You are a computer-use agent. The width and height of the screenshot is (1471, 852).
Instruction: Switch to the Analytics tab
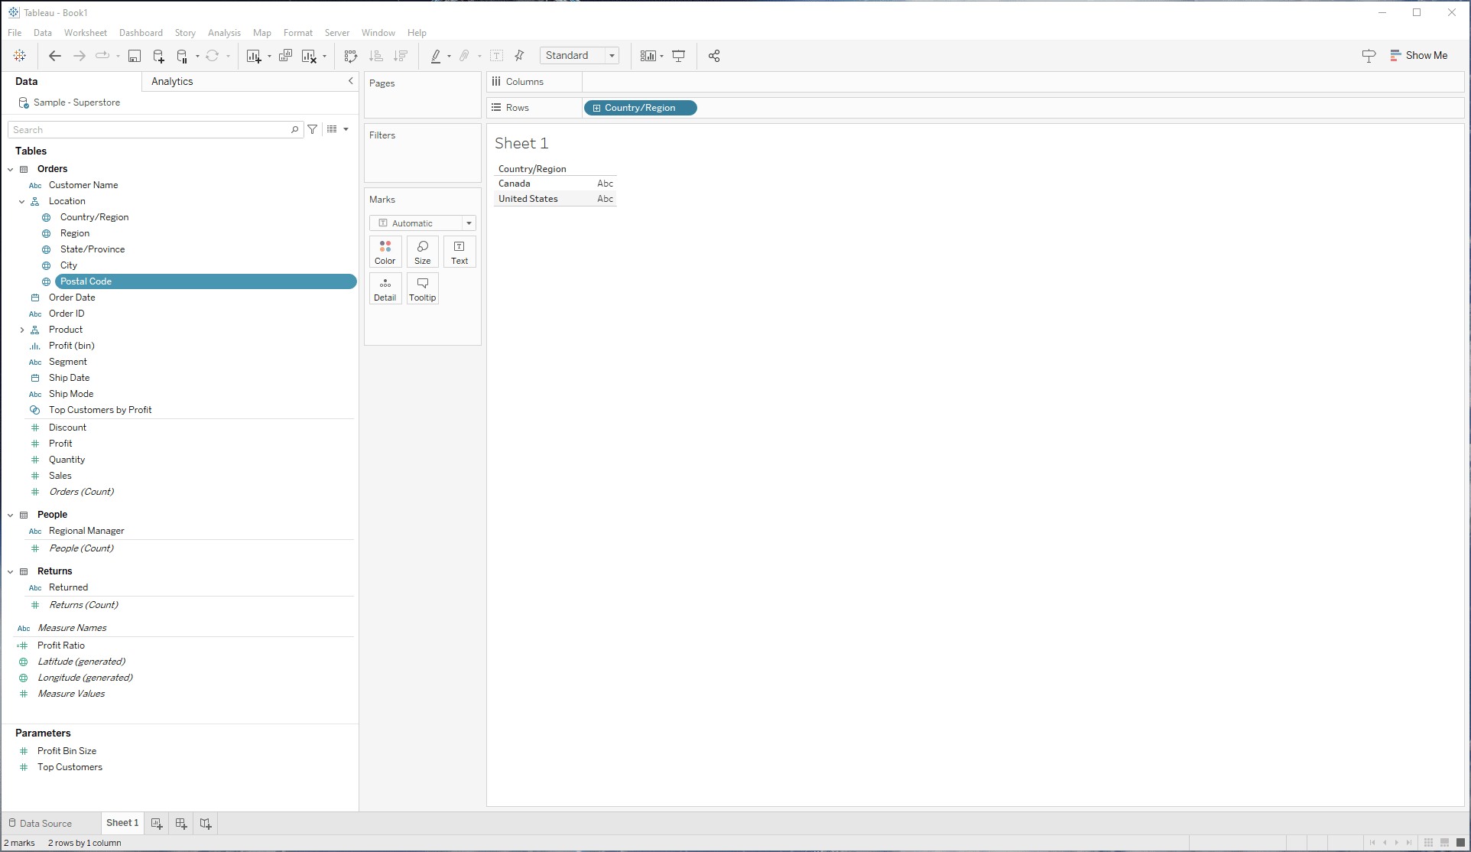point(172,81)
